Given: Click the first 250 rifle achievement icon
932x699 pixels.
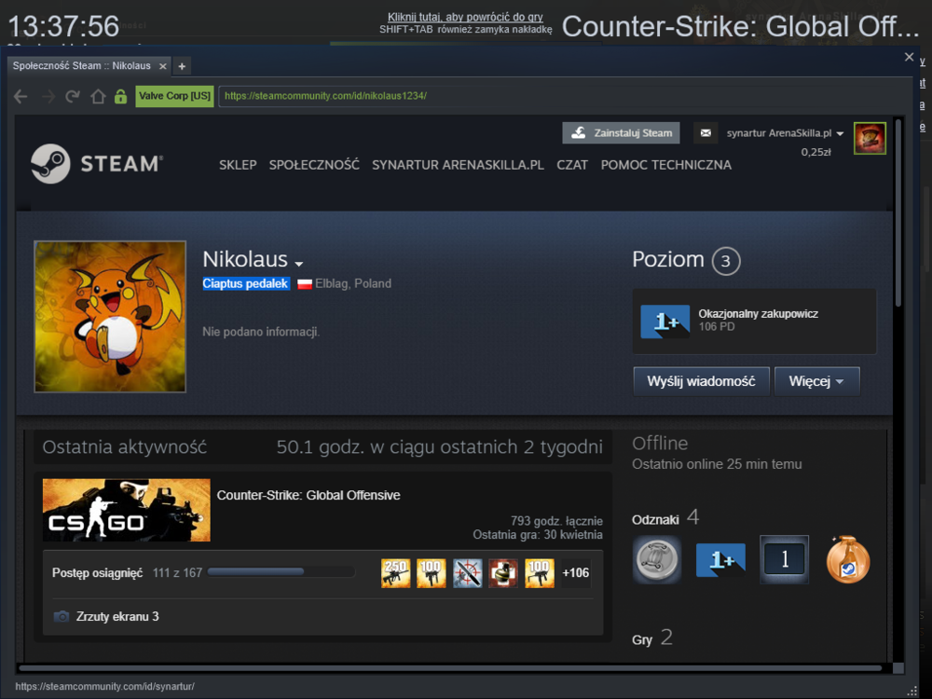Looking at the screenshot, I should coord(396,573).
